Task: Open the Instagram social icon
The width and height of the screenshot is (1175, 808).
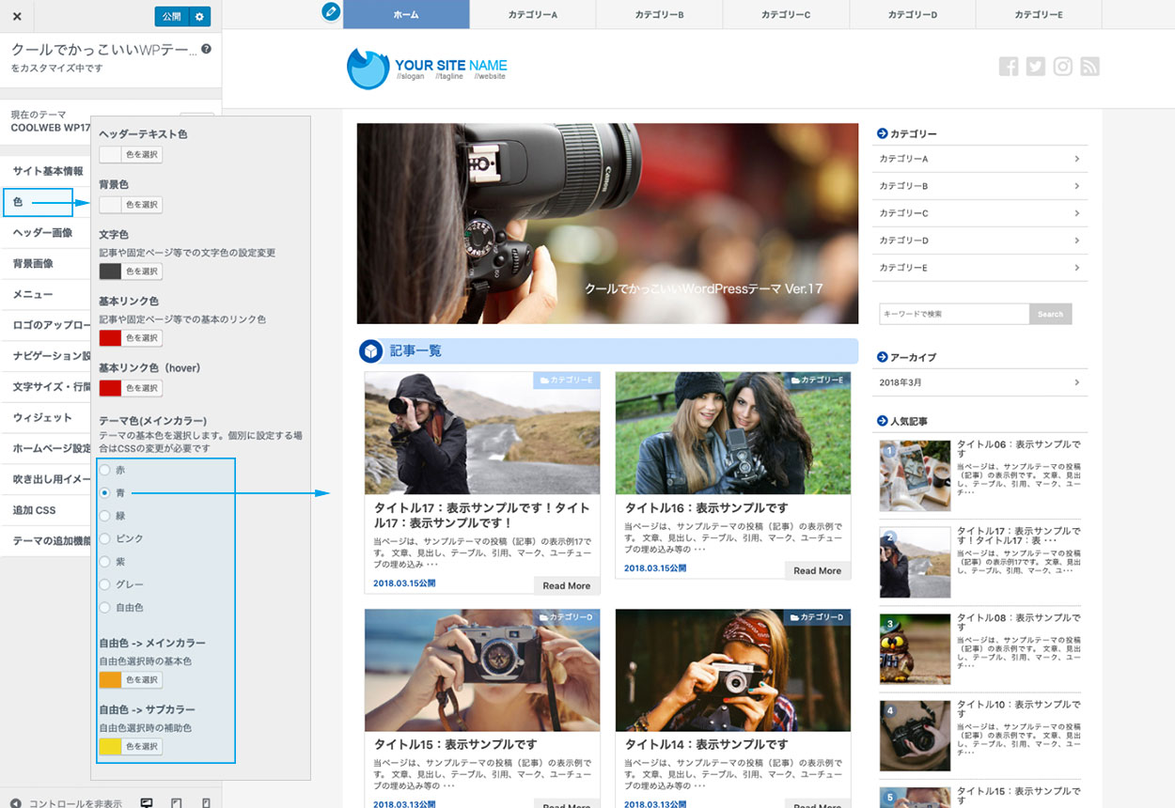Action: [x=1062, y=66]
